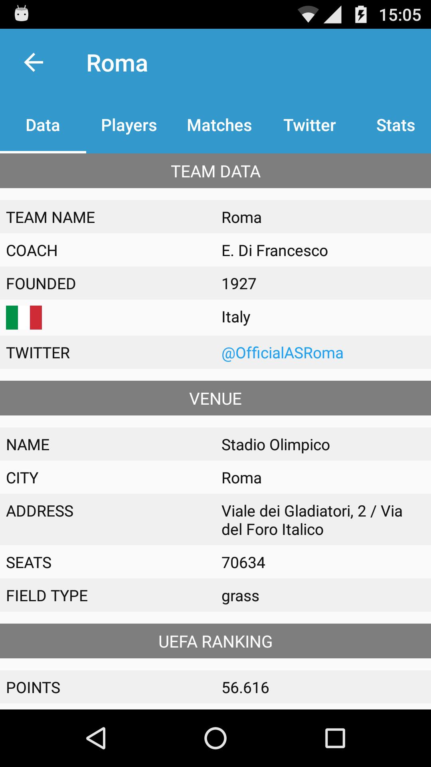Tap the debug robot notification icon
Screen dimensions: 431x767
click(x=22, y=14)
